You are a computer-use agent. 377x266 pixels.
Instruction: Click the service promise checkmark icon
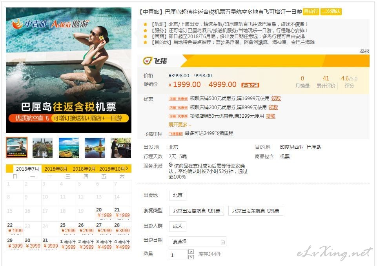171,165
